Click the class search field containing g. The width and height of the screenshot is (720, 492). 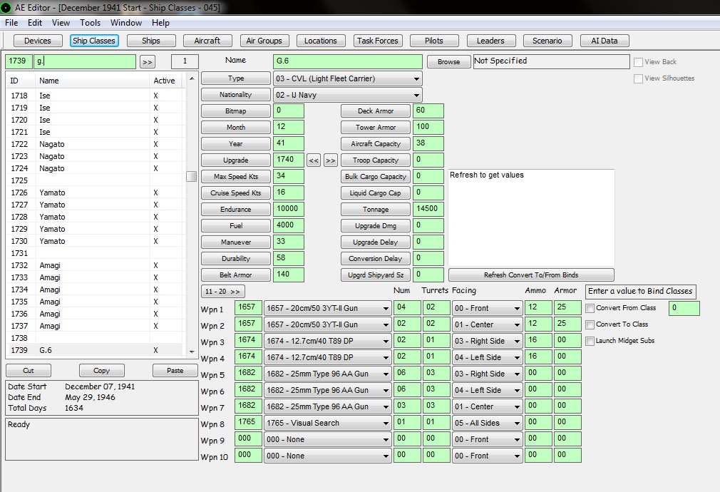click(x=85, y=61)
